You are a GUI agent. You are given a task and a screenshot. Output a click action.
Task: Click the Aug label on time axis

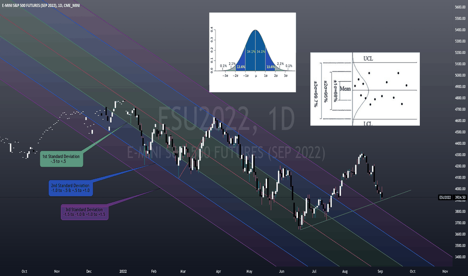click(x=345, y=271)
